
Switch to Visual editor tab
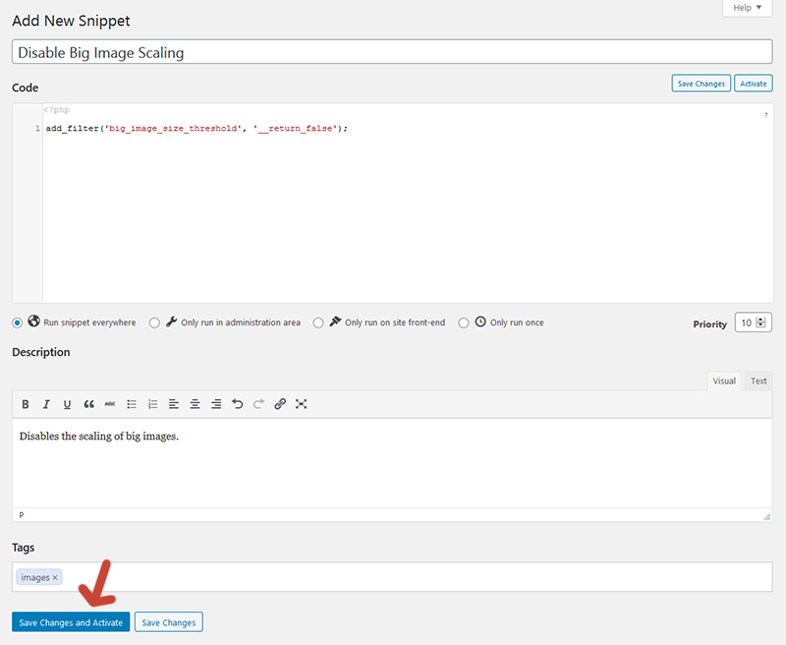point(724,381)
